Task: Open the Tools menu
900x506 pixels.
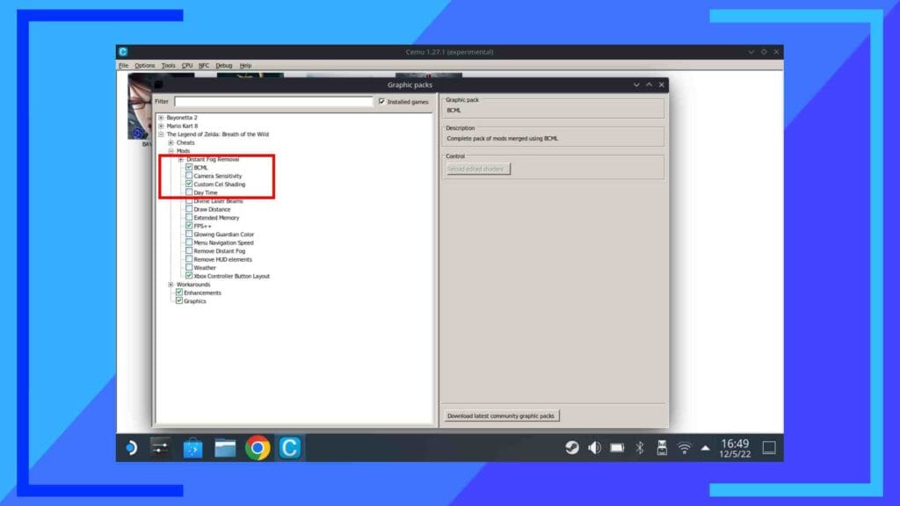Action: tap(168, 65)
